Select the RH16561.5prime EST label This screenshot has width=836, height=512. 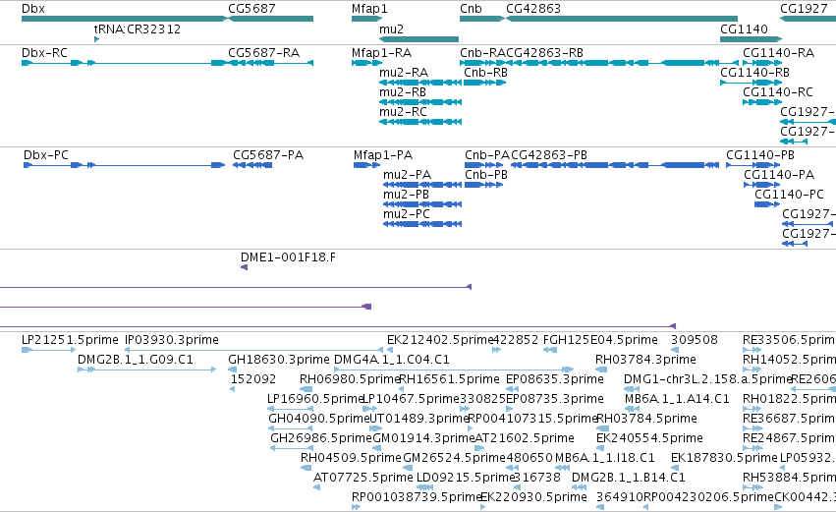(x=450, y=379)
